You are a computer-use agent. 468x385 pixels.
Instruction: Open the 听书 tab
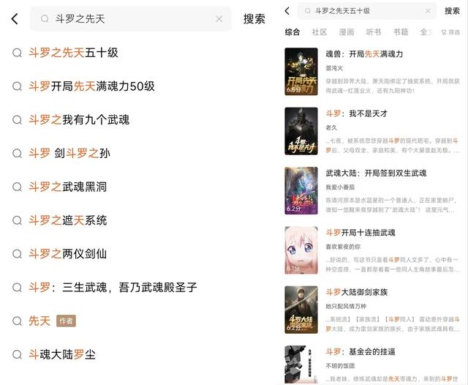coord(374,32)
